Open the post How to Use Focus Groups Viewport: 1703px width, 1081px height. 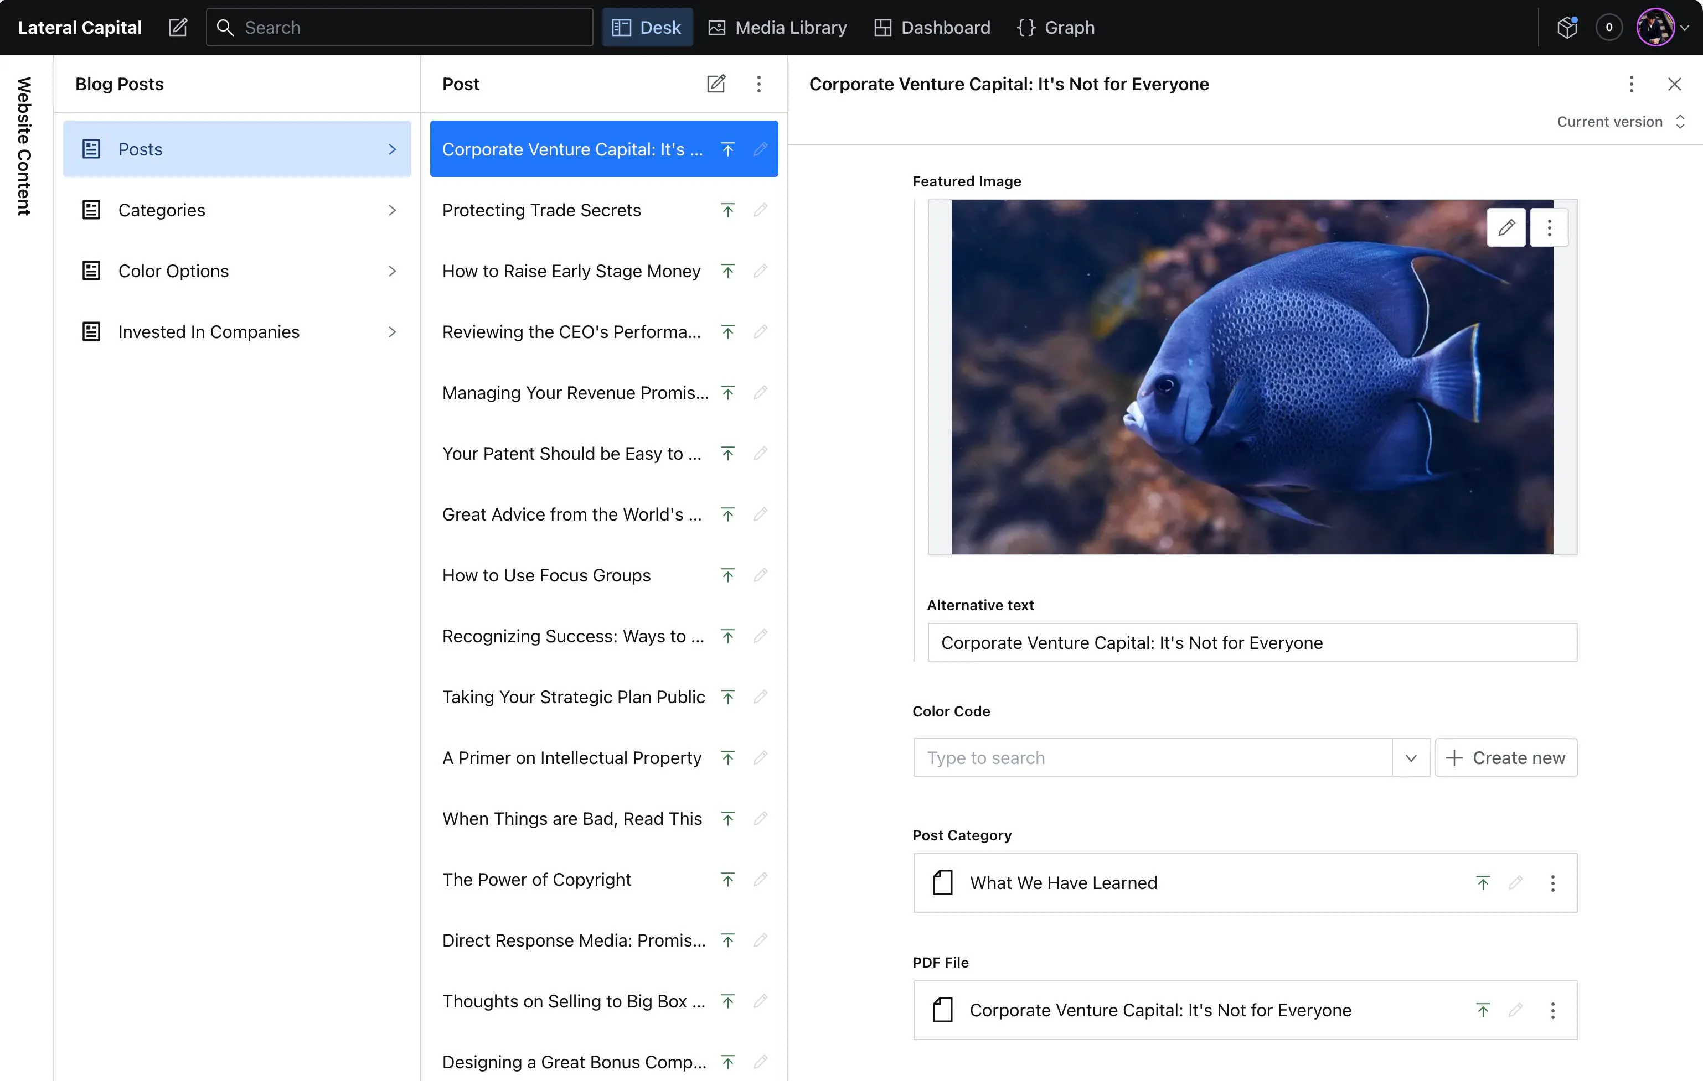[546, 575]
